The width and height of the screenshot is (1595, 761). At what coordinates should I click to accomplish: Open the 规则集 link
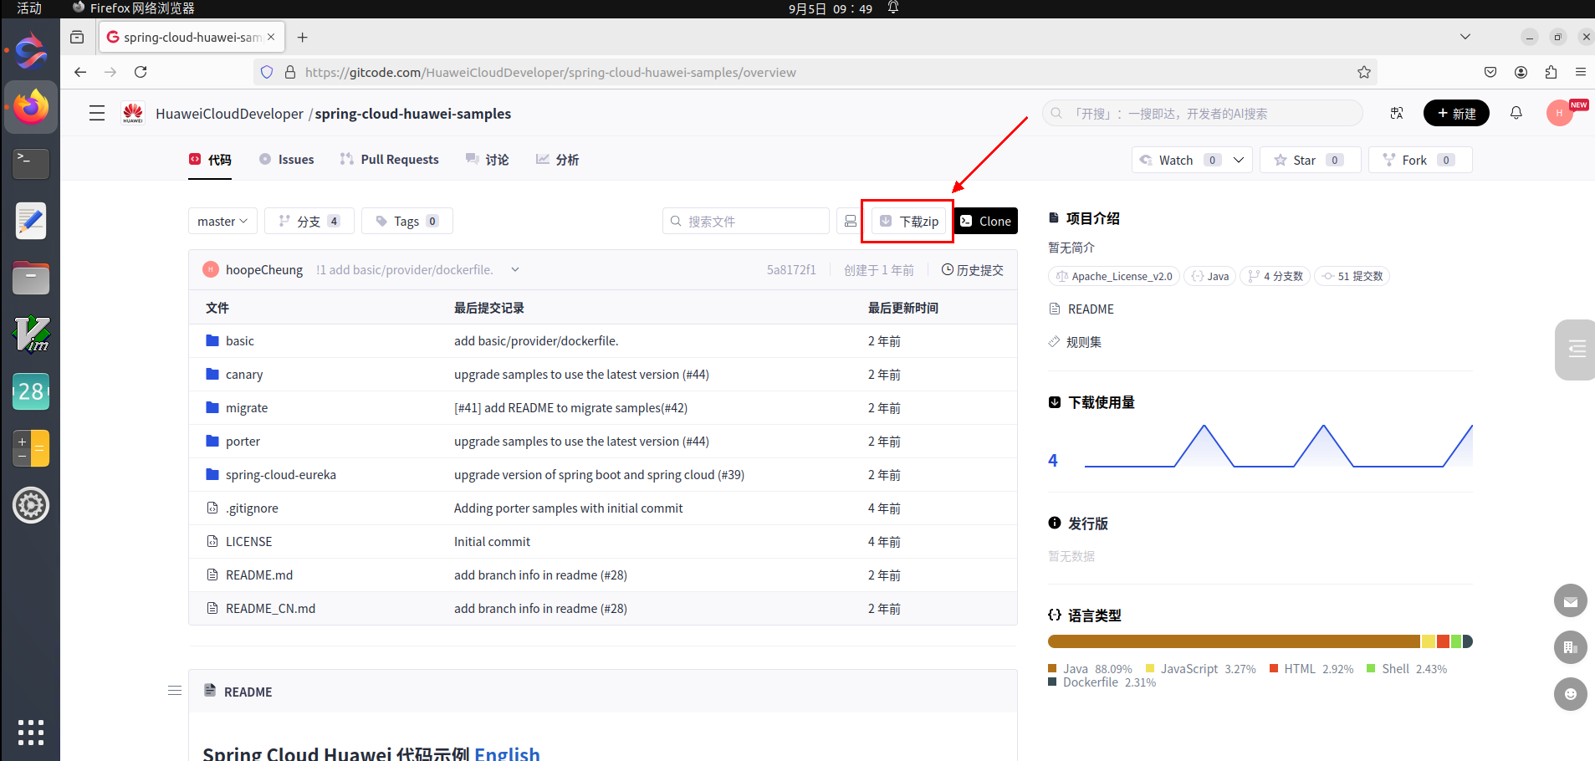[x=1084, y=342]
